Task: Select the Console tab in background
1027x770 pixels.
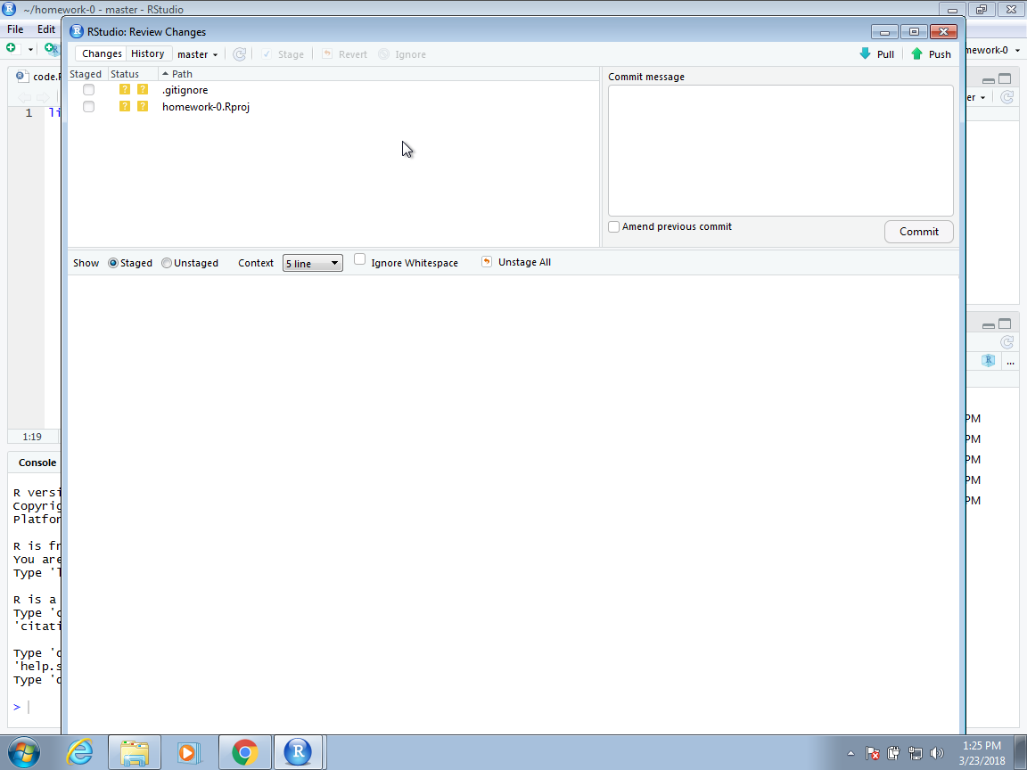Action: [37, 463]
